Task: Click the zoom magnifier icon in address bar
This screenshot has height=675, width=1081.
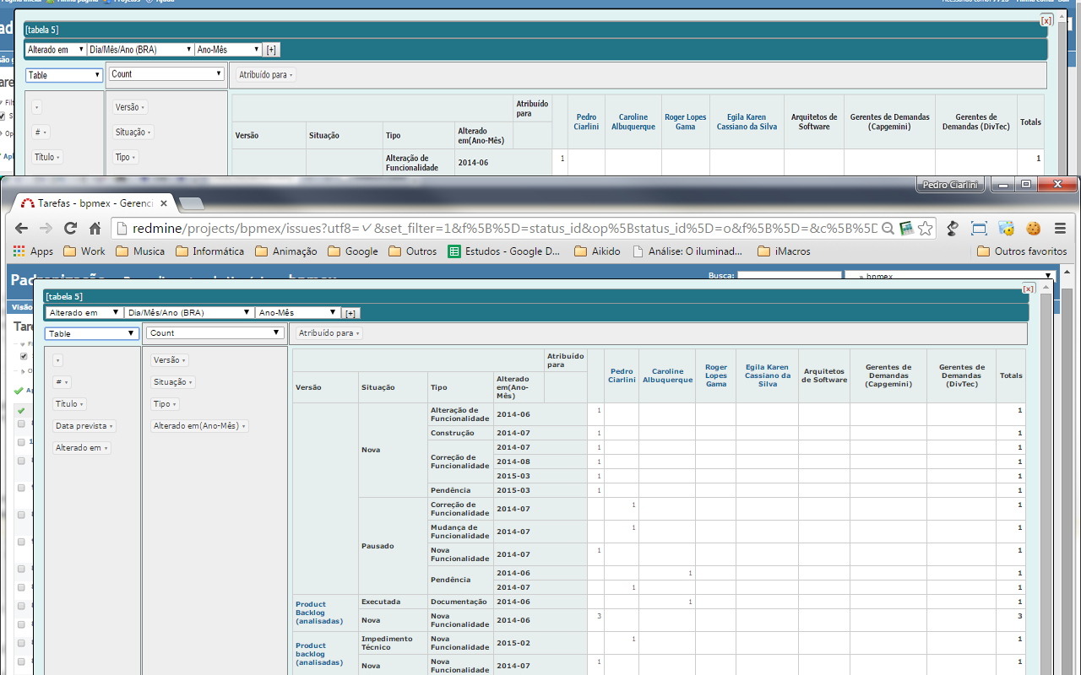Action: coord(888,228)
